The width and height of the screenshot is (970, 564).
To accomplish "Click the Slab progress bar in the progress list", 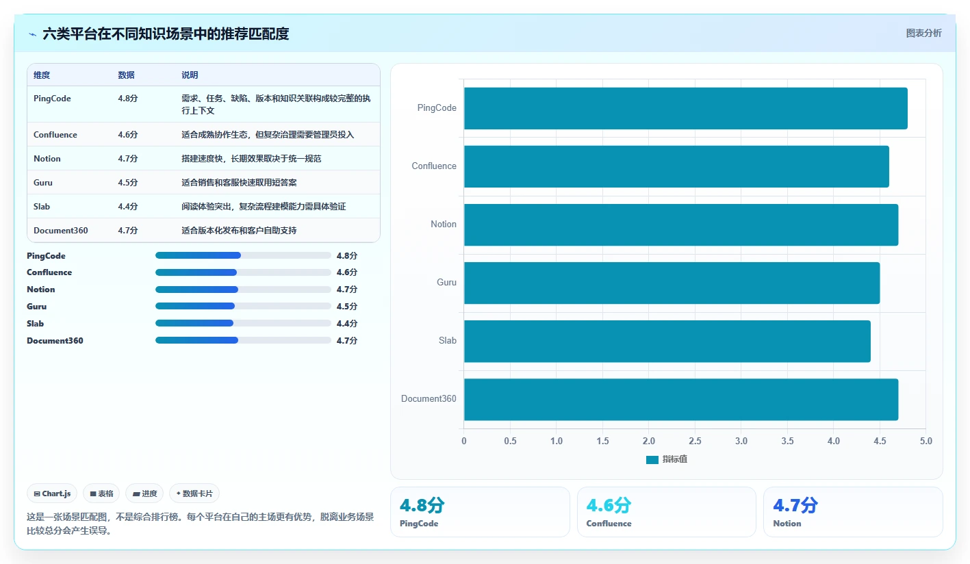I will pos(243,323).
